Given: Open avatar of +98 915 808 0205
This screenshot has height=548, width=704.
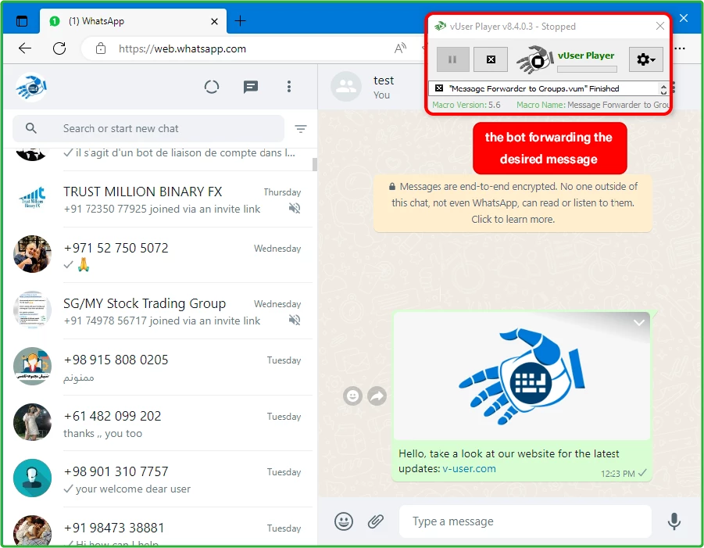Looking at the screenshot, I should click(x=32, y=366).
